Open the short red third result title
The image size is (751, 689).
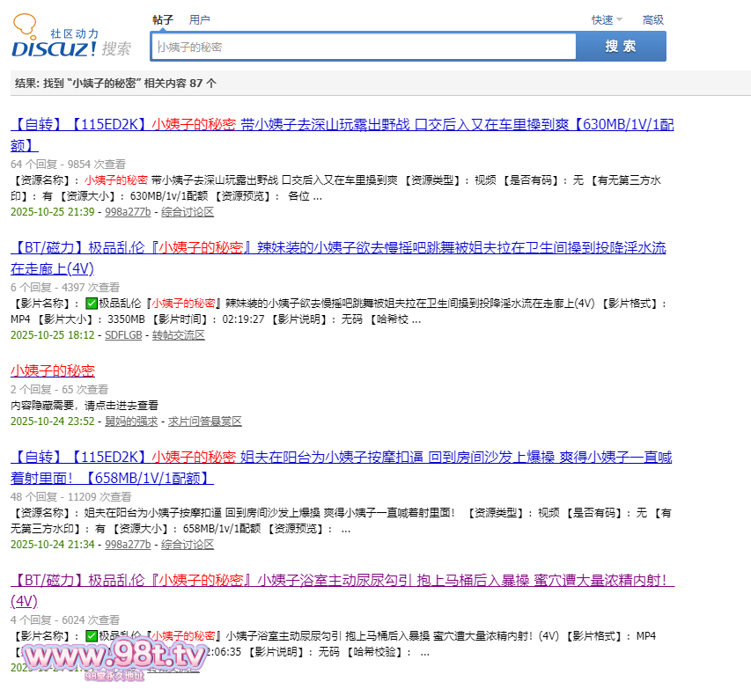[x=52, y=370]
